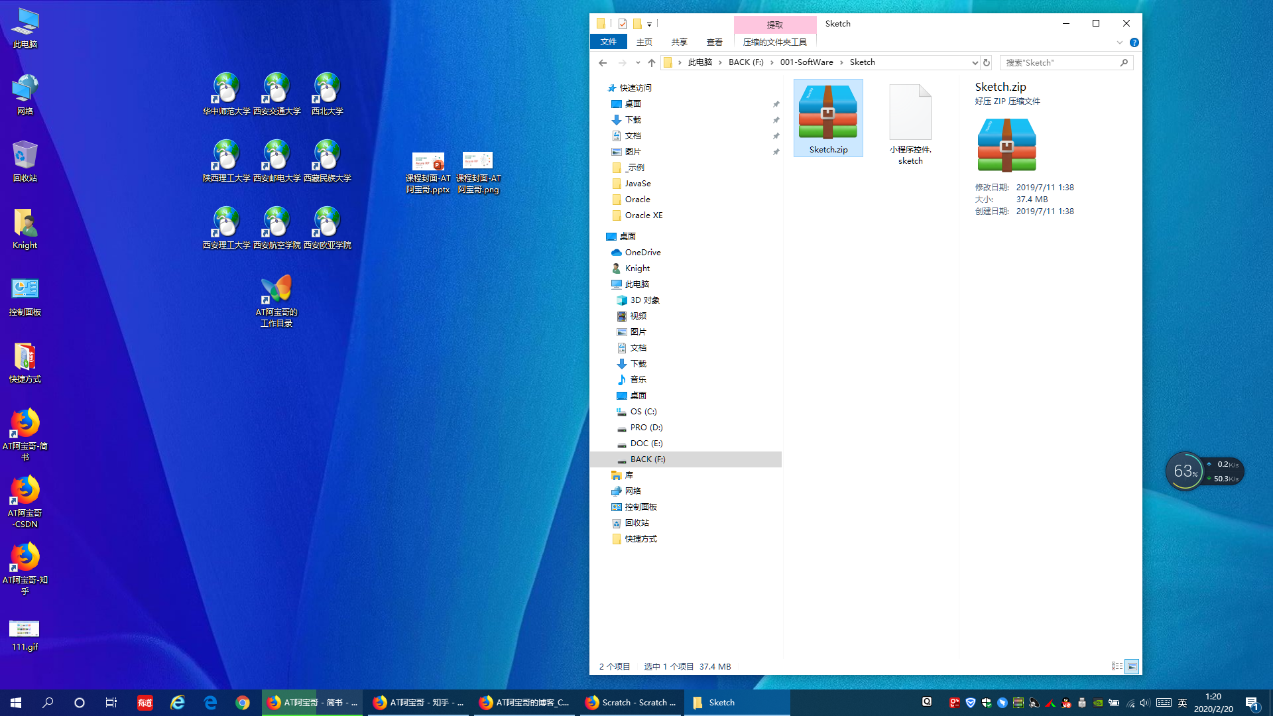
Task: Click the 搜索"Sketch" search box
Action: tap(1060, 63)
